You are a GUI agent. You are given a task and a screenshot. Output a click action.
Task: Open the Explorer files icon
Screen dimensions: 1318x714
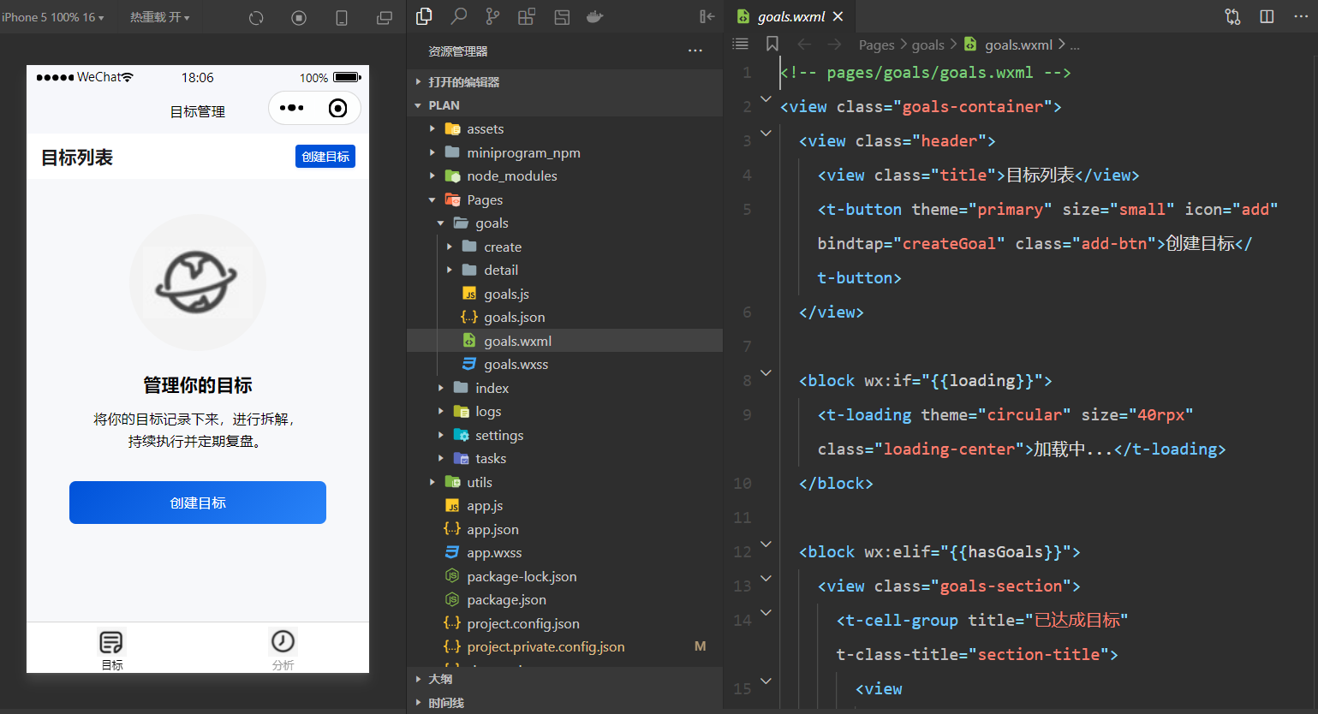(424, 16)
